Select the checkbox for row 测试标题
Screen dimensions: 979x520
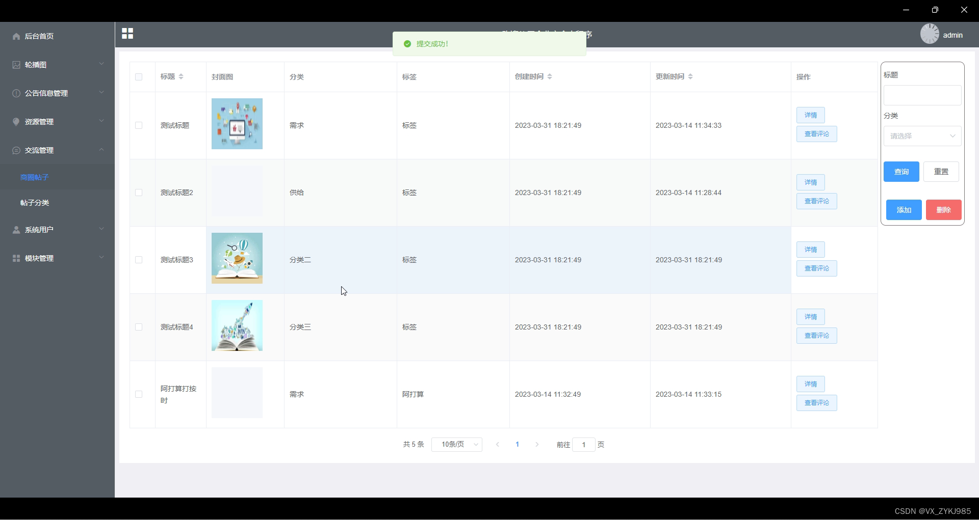coord(139,125)
